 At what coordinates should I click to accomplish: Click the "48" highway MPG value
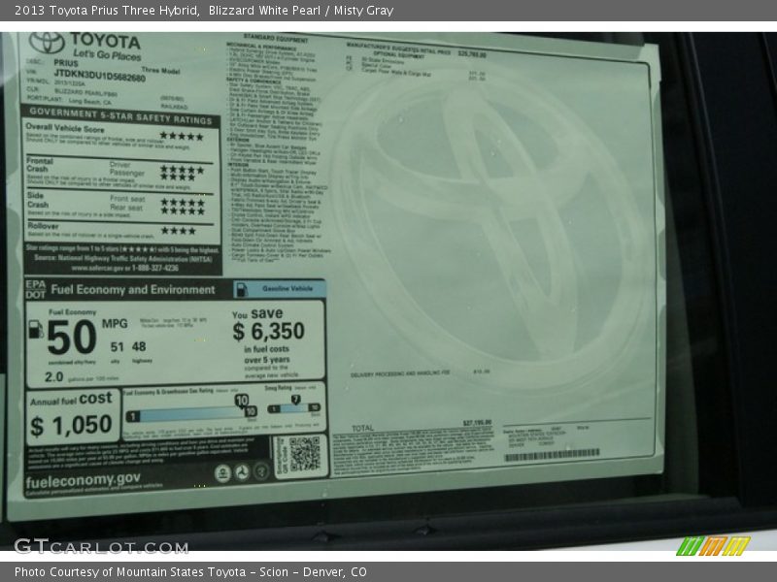(x=139, y=346)
